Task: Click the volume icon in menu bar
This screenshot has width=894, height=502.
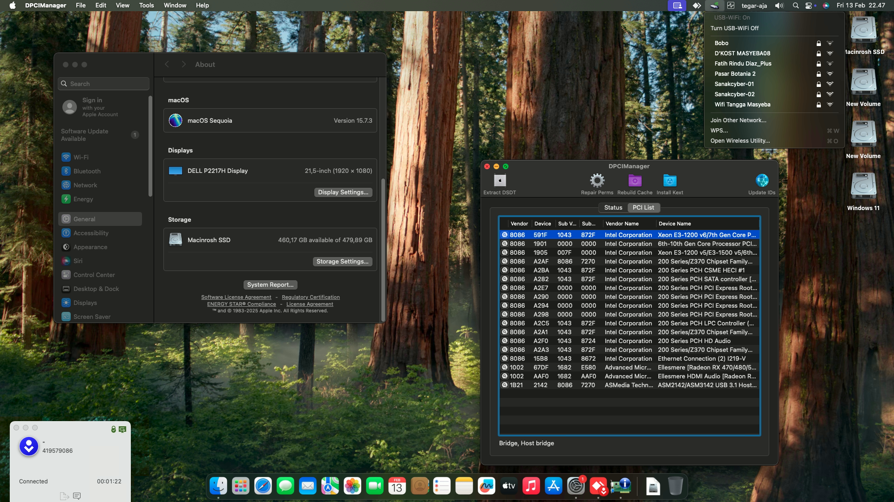Action: point(779,6)
